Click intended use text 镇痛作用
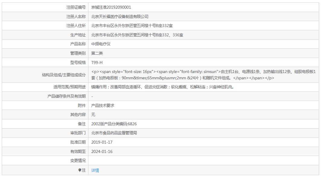This screenshot has width=321, height=177. pyautogui.click(x=99, y=87)
